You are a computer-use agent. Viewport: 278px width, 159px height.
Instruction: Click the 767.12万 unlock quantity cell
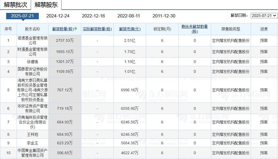click(x=65, y=90)
